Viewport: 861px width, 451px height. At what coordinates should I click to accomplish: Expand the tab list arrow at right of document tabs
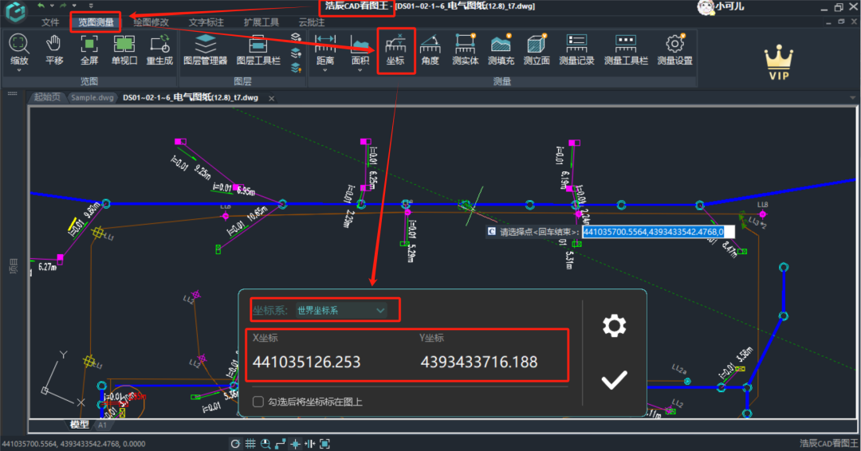coord(852,98)
